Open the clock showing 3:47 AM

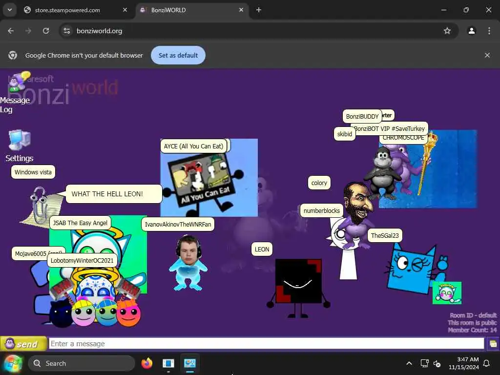coord(464,363)
